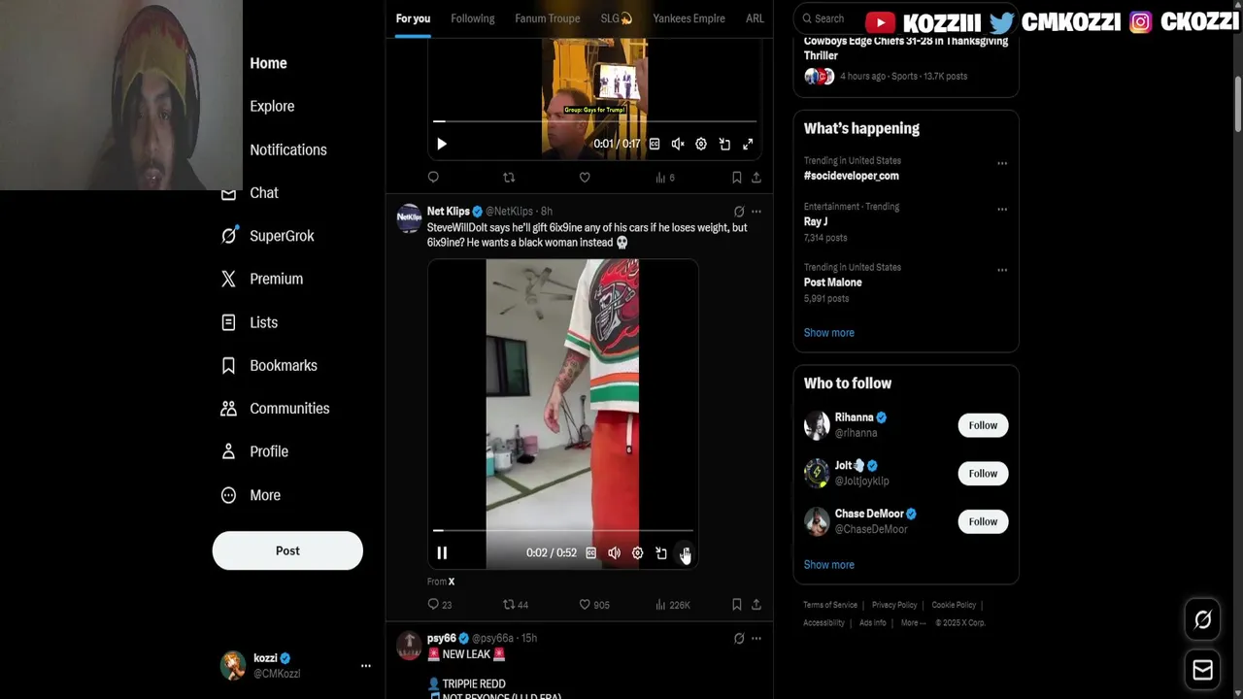Screen dimensions: 1243x699
Task: Open options for Ray J trending item
Action: pyautogui.click(x=1002, y=209)
